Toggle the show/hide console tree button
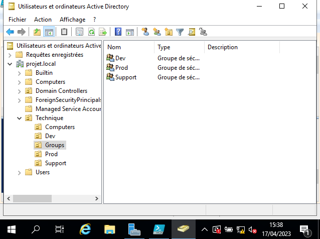The height and width of the screenshot is (239, 320). pos(49,32)
